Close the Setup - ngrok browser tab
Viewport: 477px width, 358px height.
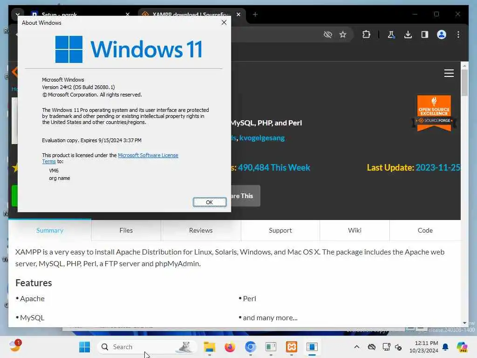(128, 14)
